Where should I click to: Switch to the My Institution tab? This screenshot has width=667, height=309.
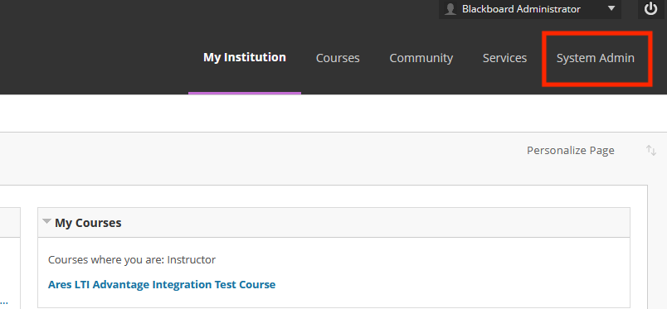245,57
